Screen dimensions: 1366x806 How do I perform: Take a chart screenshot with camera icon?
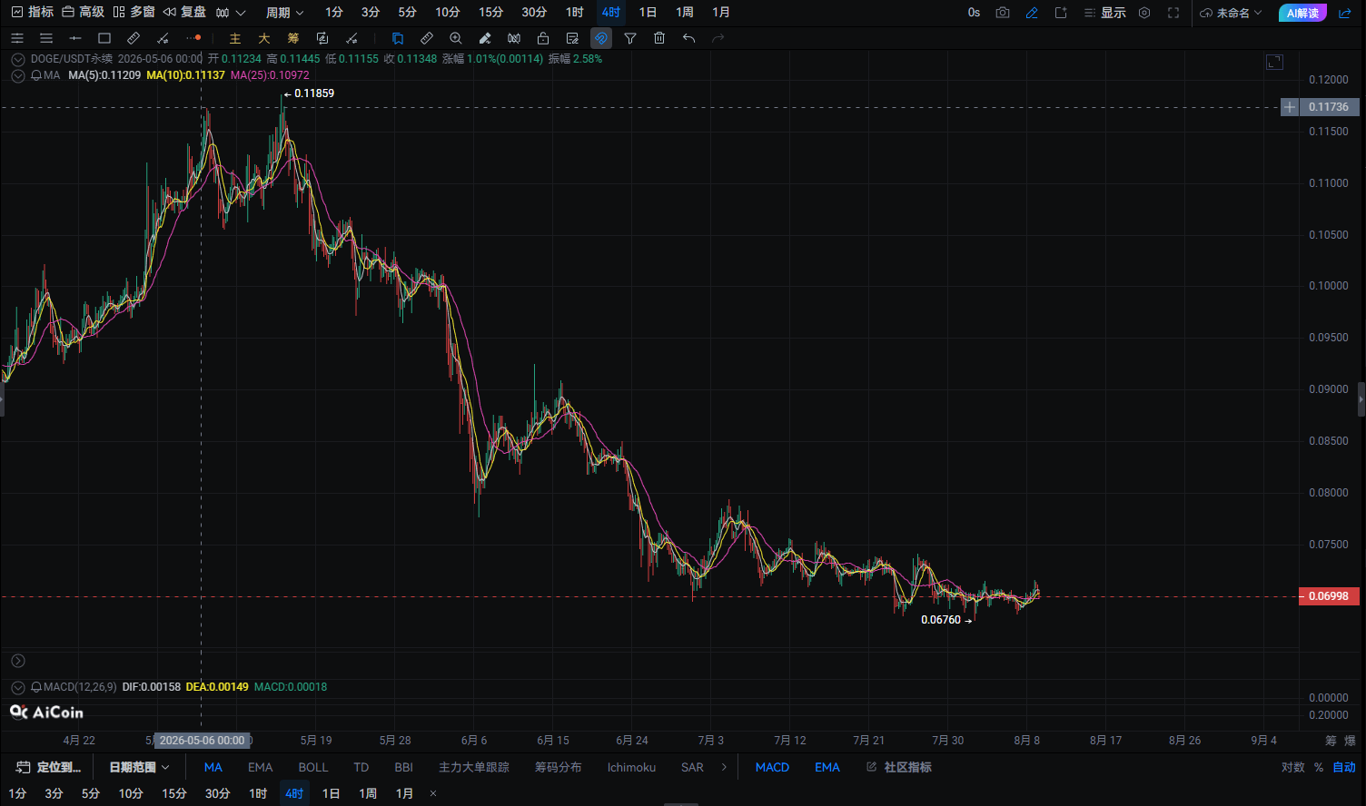(x=1003, y=13)
